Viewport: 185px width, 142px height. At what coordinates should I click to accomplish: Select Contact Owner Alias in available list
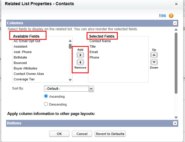(x=29, y=74)
